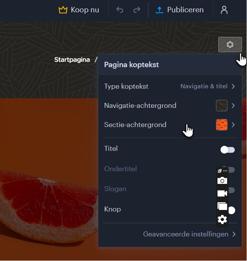Open the floating toolbar gear settings
Screen dimensions: 247x261
coord(222,220)
